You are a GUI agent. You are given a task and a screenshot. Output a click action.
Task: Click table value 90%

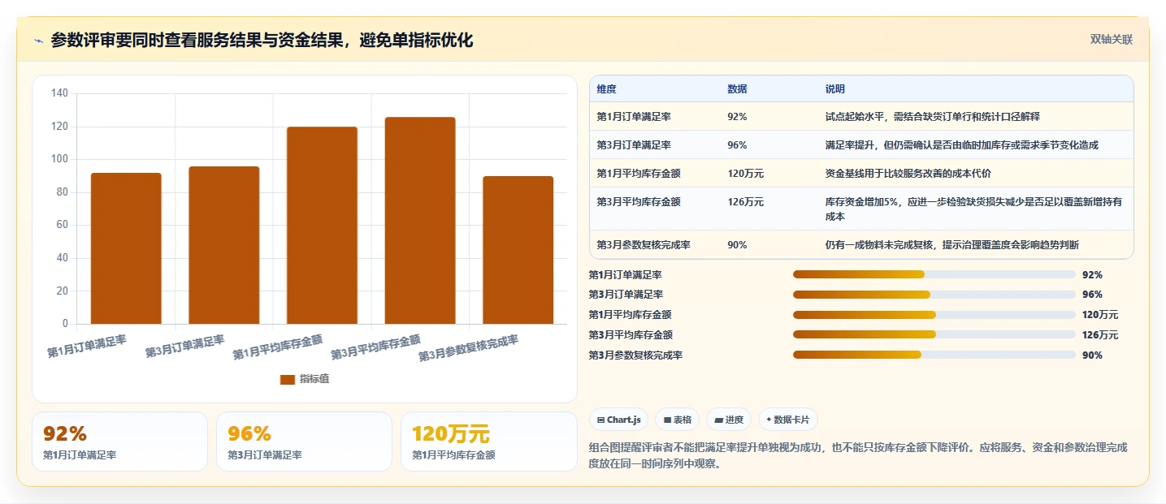737,245
